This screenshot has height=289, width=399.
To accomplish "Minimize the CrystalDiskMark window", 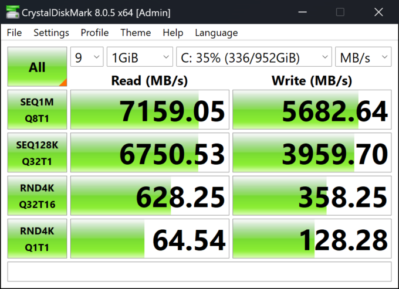I will (x=303, y=12).
